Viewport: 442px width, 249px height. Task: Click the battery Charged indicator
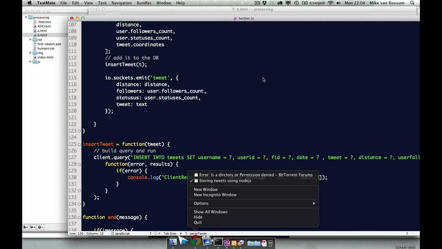tap(314, 3)
